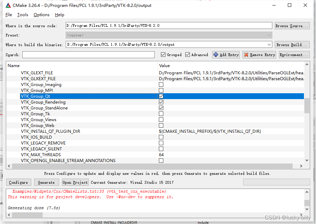The height and width of the screenshot is (224, 316).
Task: Click the Generate button
Action: tap(46, 182)
